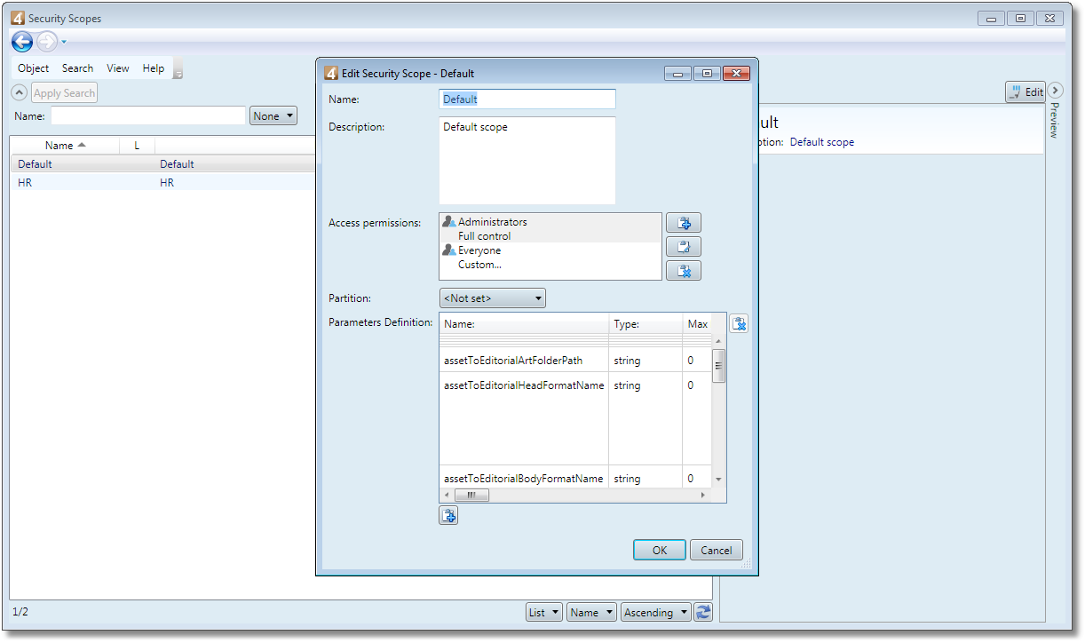Open the Ascending sort order dropdown
1085x643 pixels.
[655, 612]
